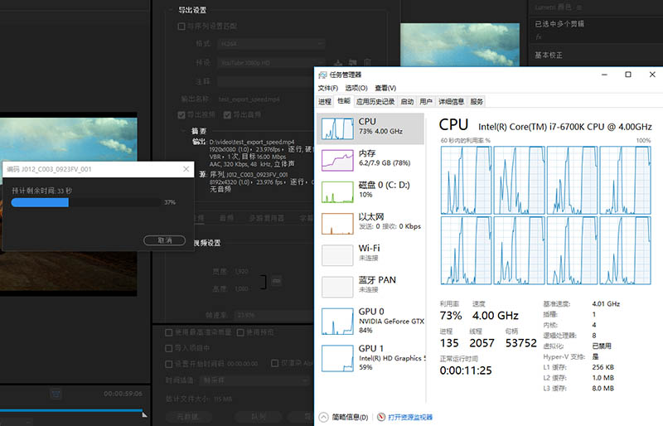Click timecode 00:00:59:06 display
Image resolution: width=663 pixels, height=426 pixels.
tap(123, 394)
